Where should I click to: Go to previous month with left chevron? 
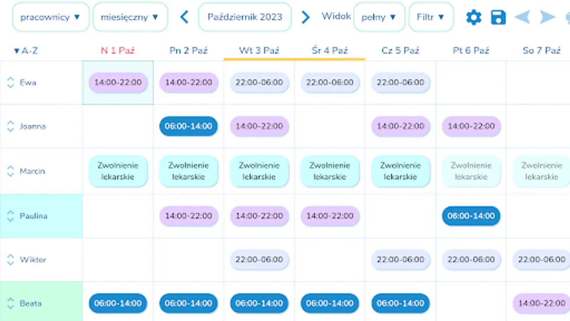184,17
